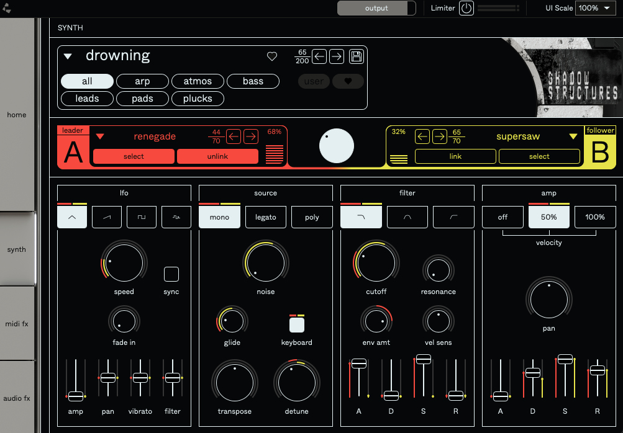This screenshot has width=623, height=433.
Task: Click the amp pan knob
Action: point(548,300)
